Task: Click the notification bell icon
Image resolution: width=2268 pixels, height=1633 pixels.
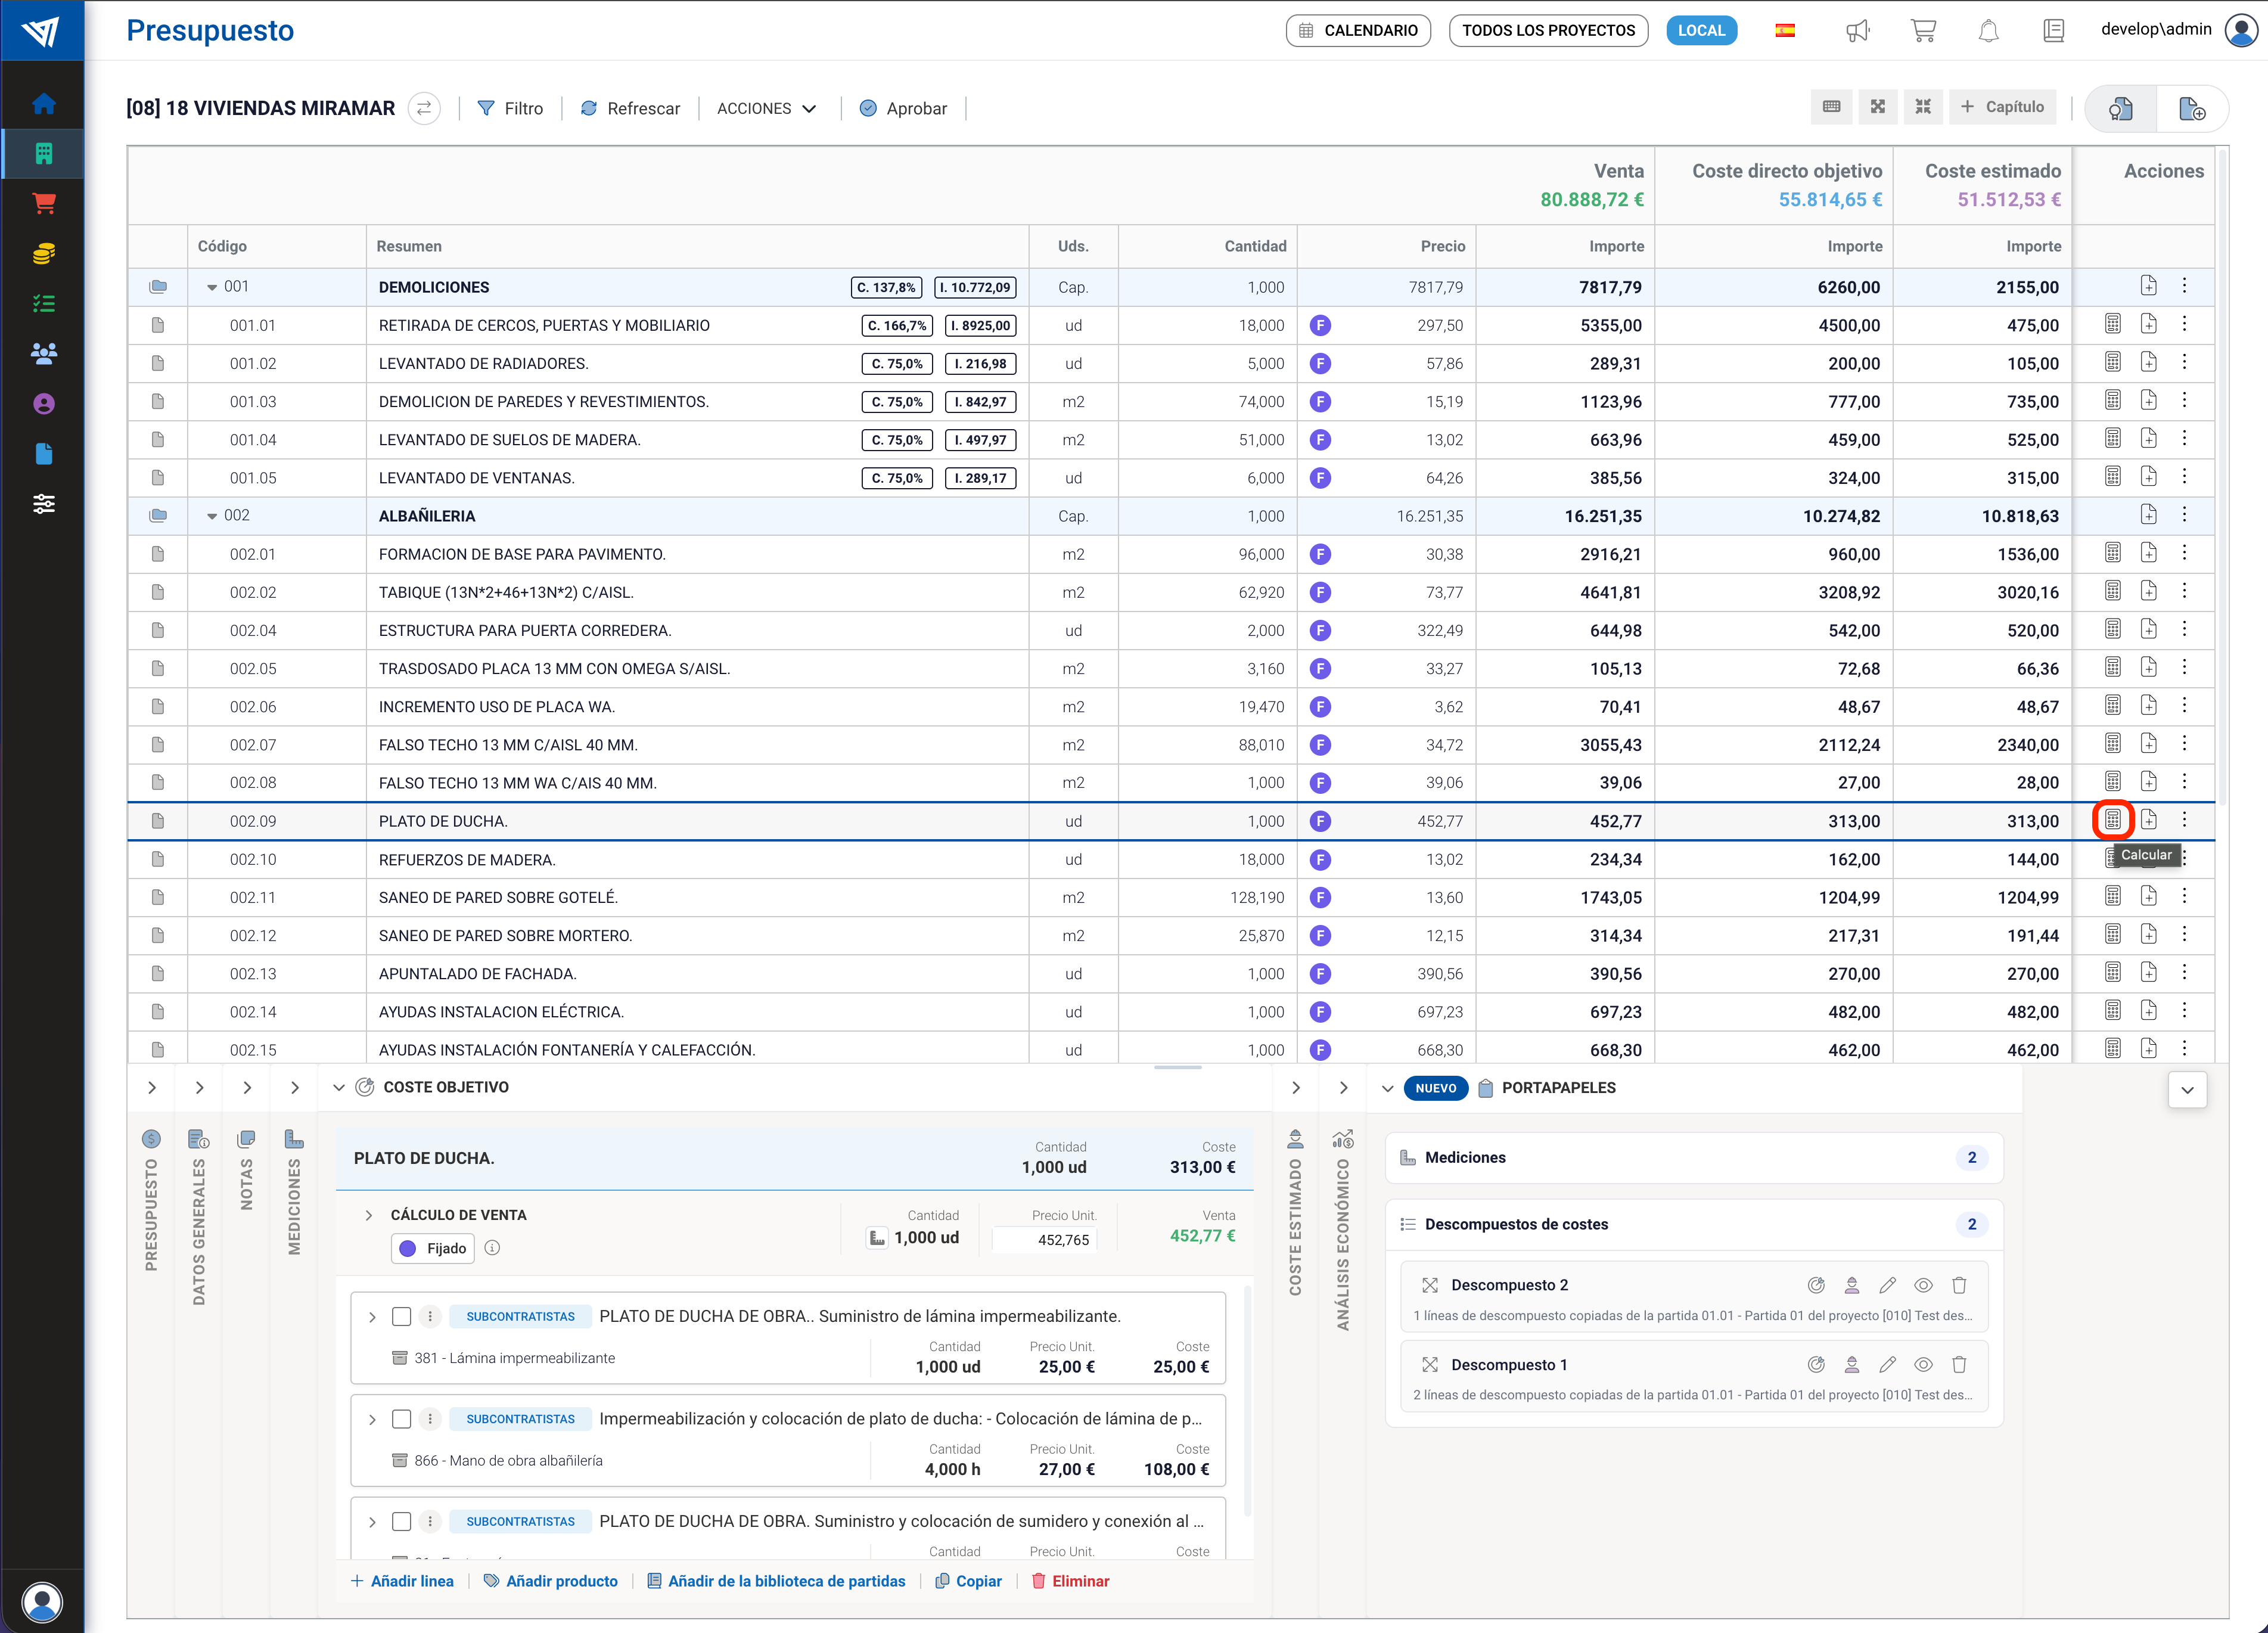Action: pyautogui.click(x=1988, y=30)
